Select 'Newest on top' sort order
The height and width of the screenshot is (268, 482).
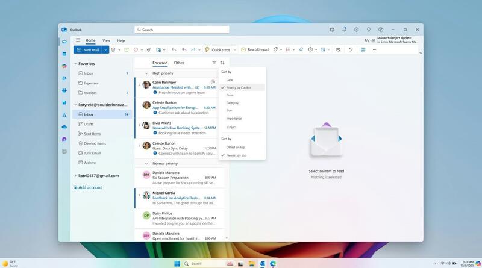(x=236, y=155)
